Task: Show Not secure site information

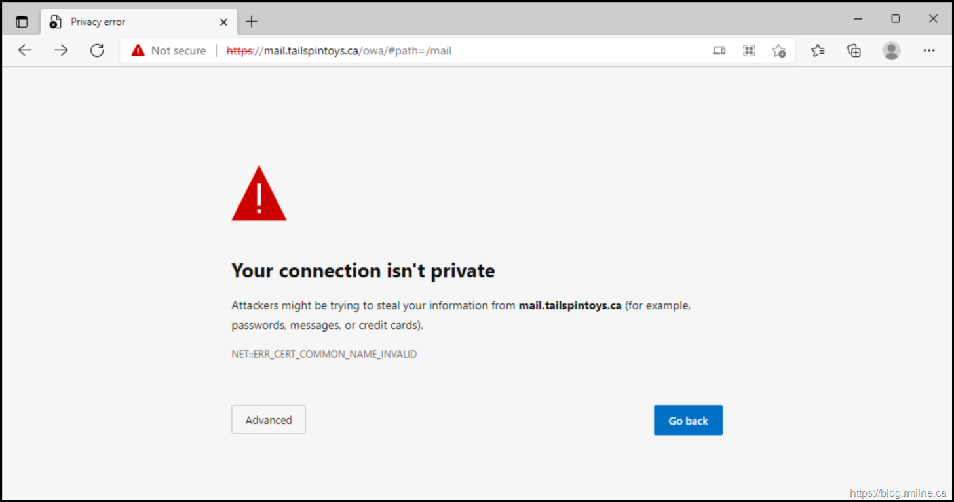Action: (x=168, y=50)
